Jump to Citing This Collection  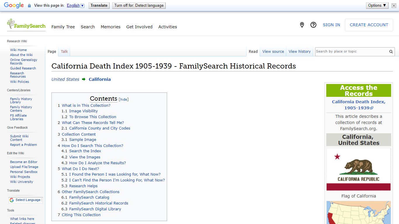[81, 215]
